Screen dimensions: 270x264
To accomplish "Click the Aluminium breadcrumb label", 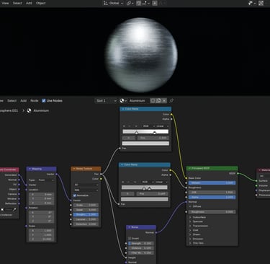I will point(41,110).
